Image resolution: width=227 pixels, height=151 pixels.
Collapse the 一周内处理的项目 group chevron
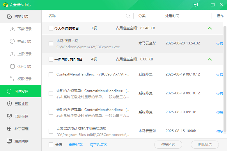[x=210, y=59]
